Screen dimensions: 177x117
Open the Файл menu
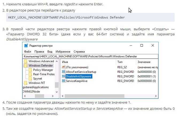coord(28,52)
